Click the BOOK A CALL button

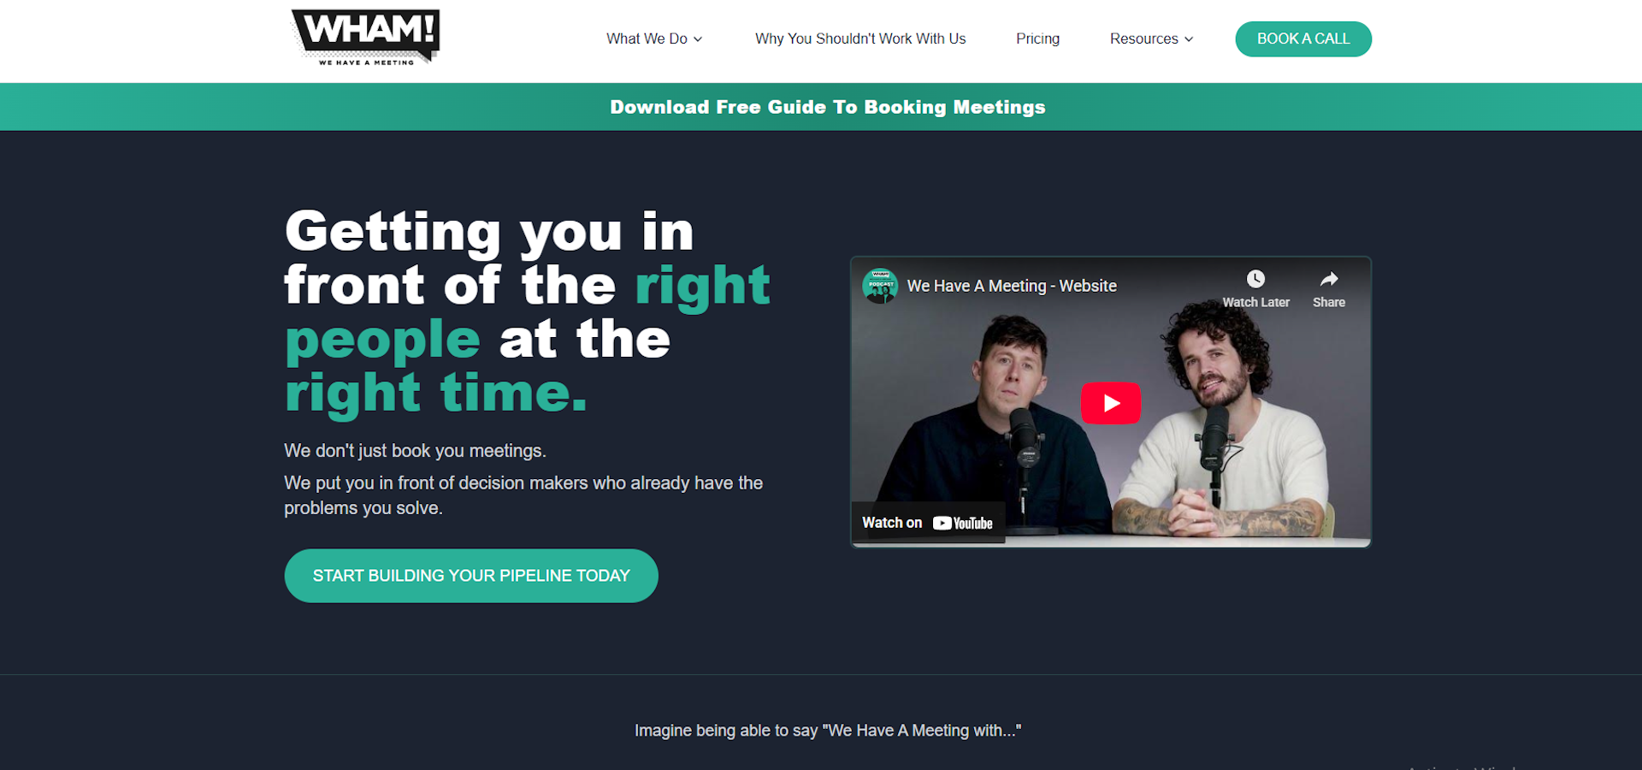click(1303, 39)
